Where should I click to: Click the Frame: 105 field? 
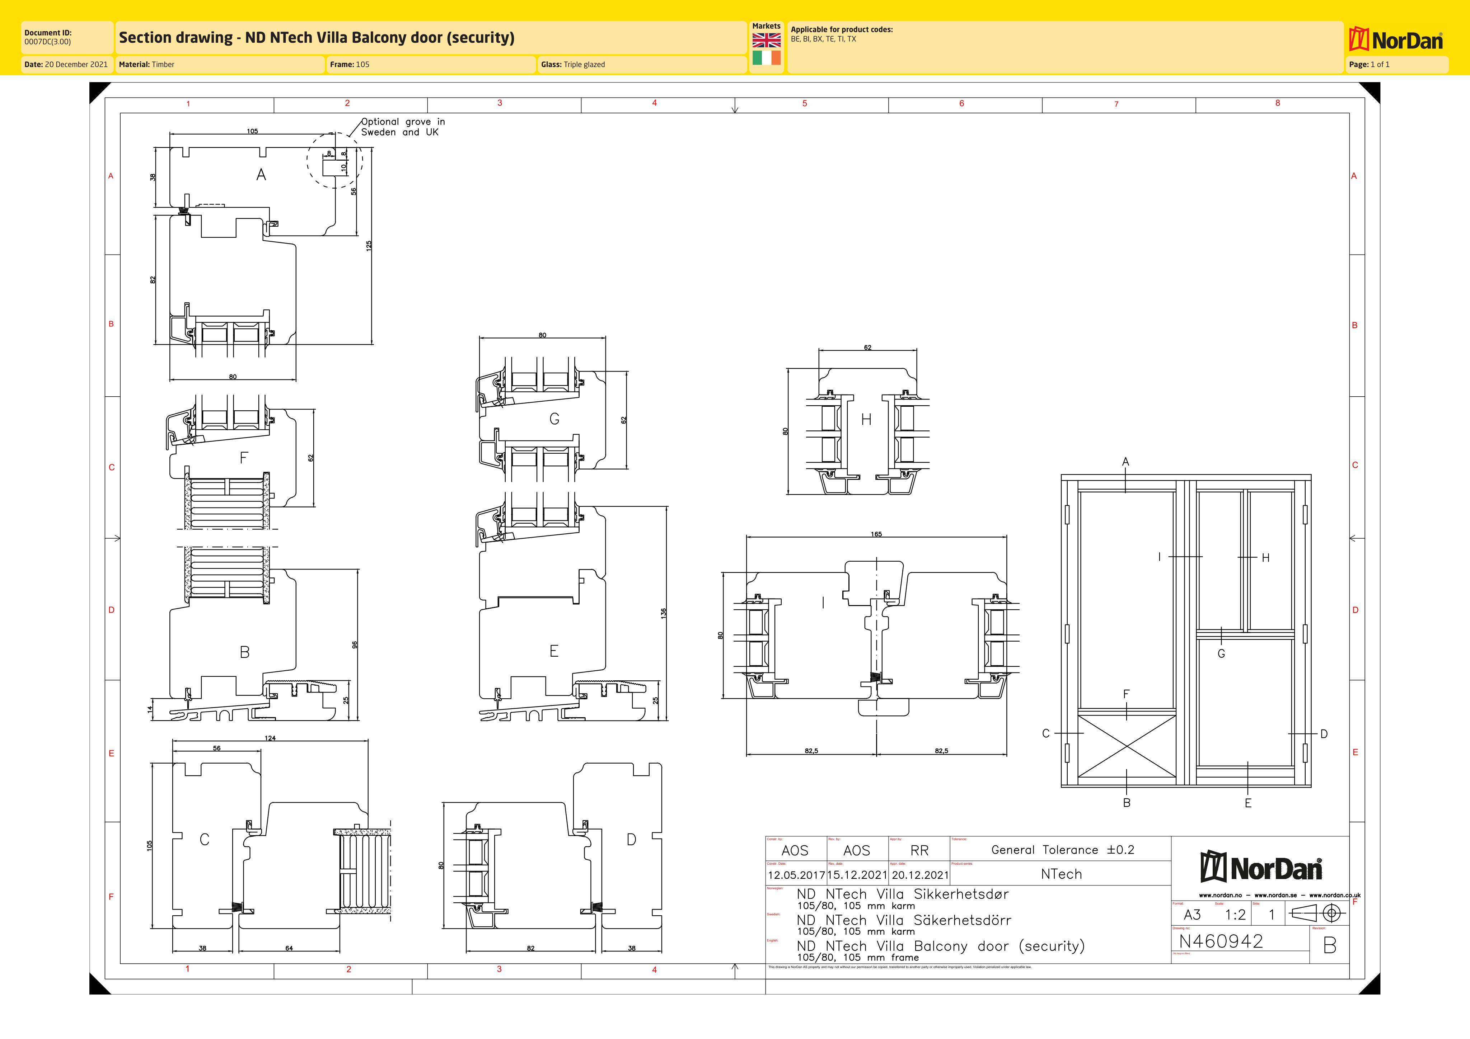point(431,65)
